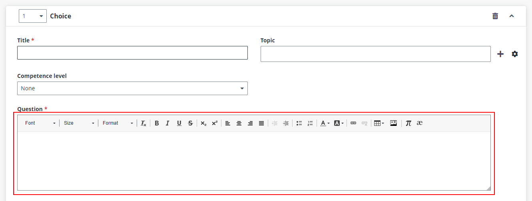Apply superscript formatting
Image resolution: width=532 pixels, height=201 pixels.
[x=215, y=123]
